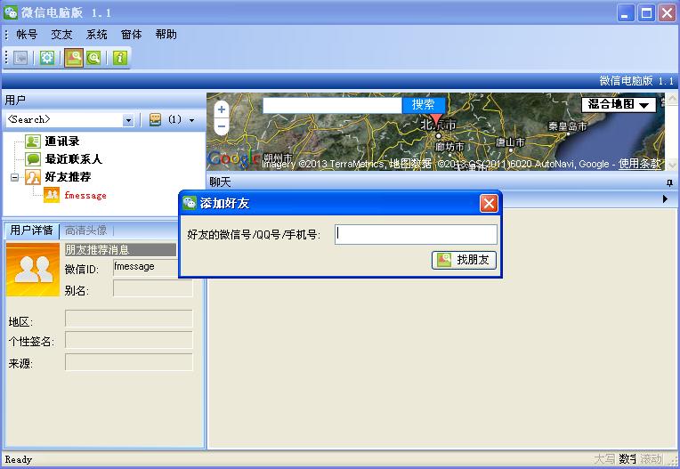This screenshot has height=469, width=680.
Task: Open the 帮助 menu
Action: (166, 34)
